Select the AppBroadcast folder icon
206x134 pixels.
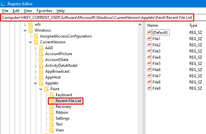pos(41,71)
